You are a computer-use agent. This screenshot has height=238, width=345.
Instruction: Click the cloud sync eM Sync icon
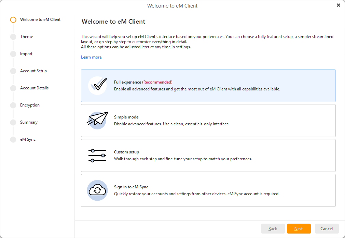[97, 190]
